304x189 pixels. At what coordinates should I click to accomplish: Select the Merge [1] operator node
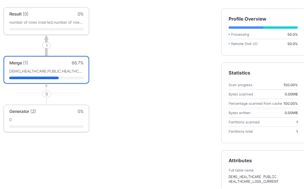point(46,70)
